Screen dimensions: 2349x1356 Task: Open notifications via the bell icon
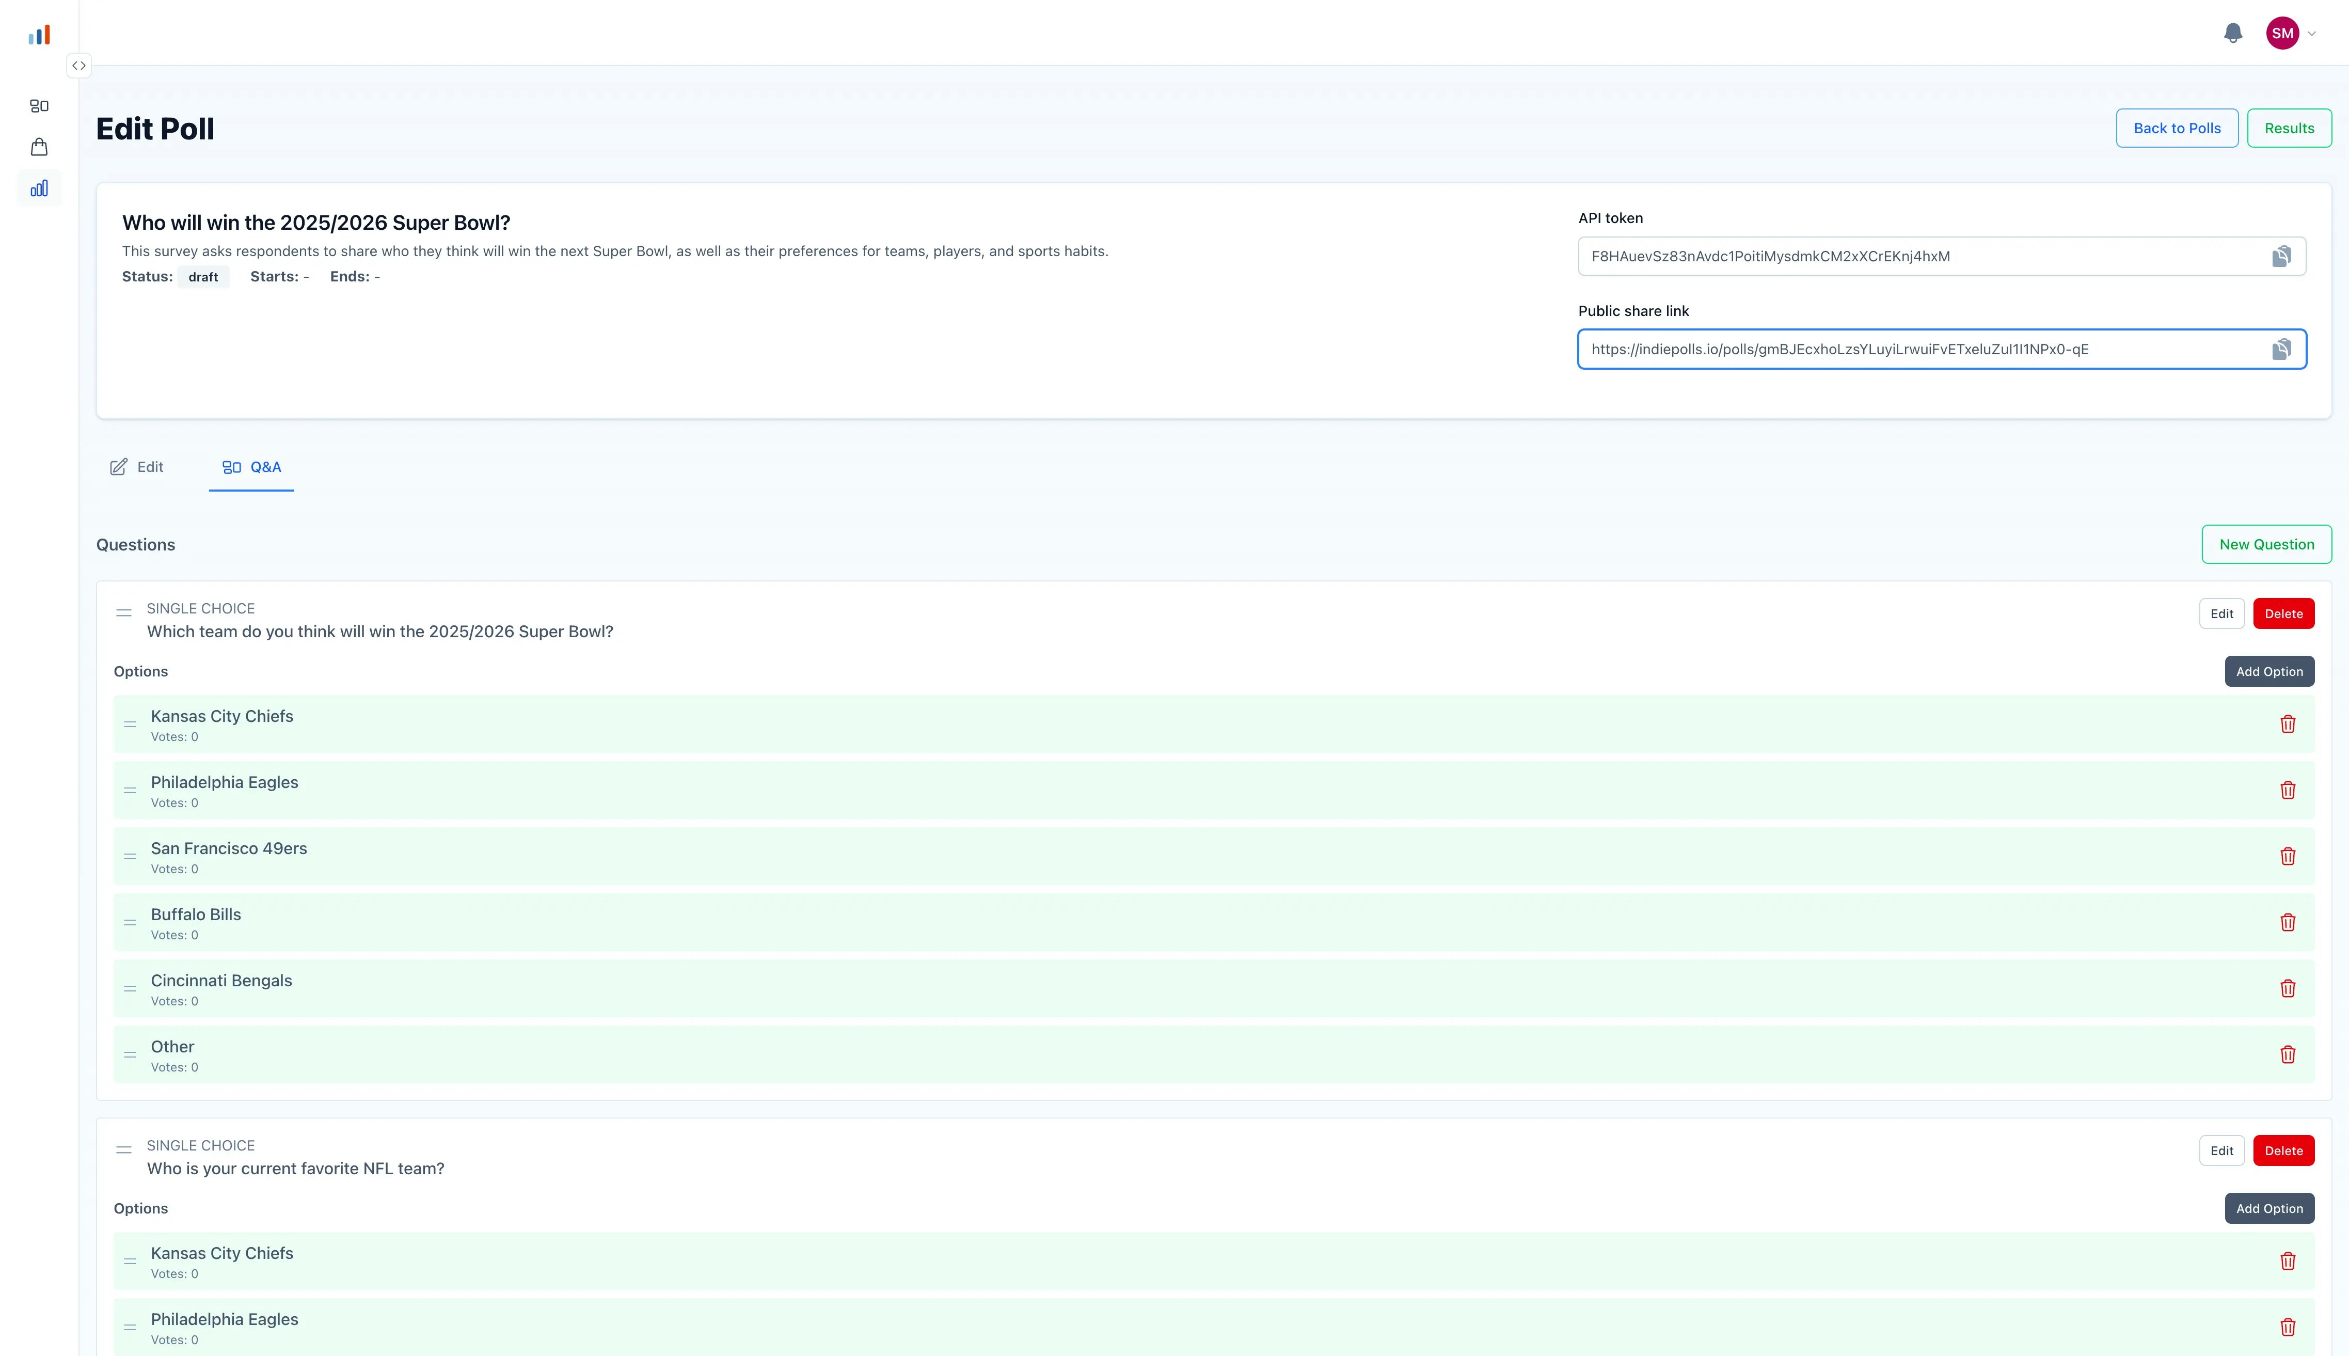[x=2233, y=34]
